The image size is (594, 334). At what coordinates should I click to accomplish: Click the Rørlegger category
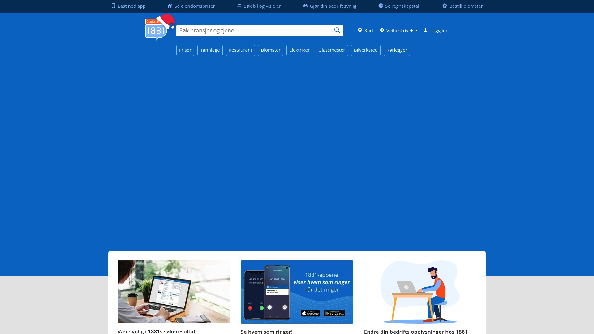397,50
